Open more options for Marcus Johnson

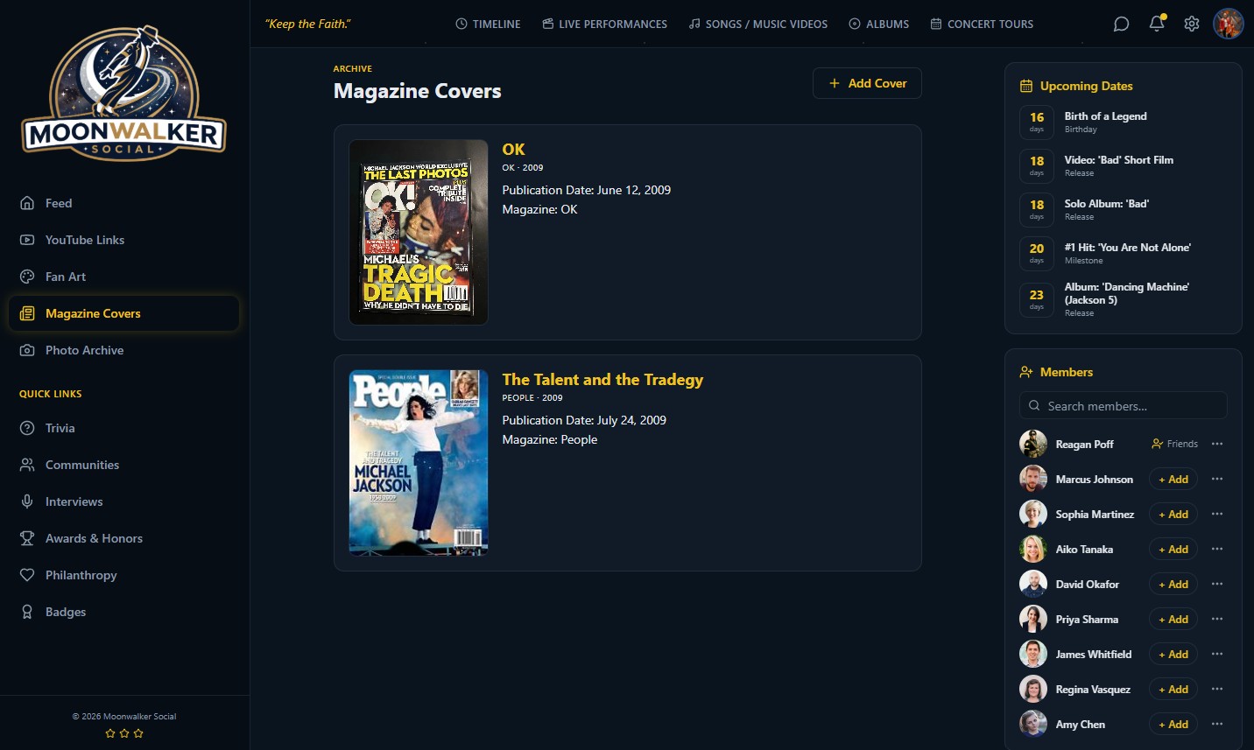(x=1217, y=479)
